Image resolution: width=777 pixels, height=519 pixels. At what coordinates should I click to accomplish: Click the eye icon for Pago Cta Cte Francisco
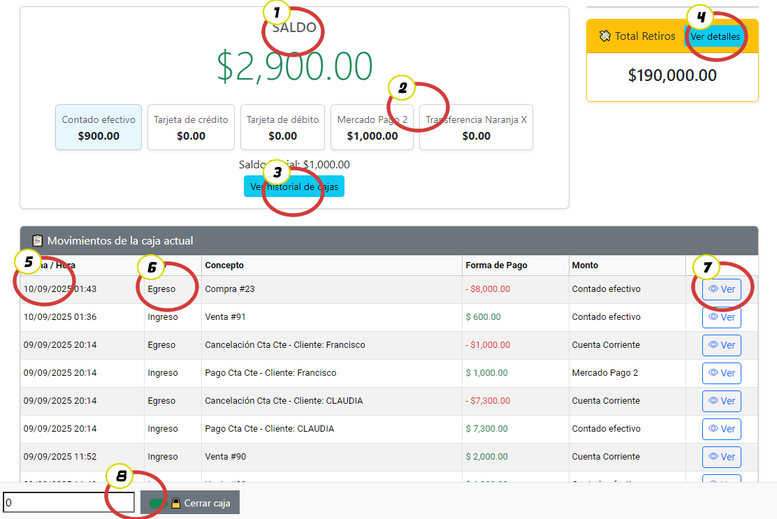click(x=713, y=373)
